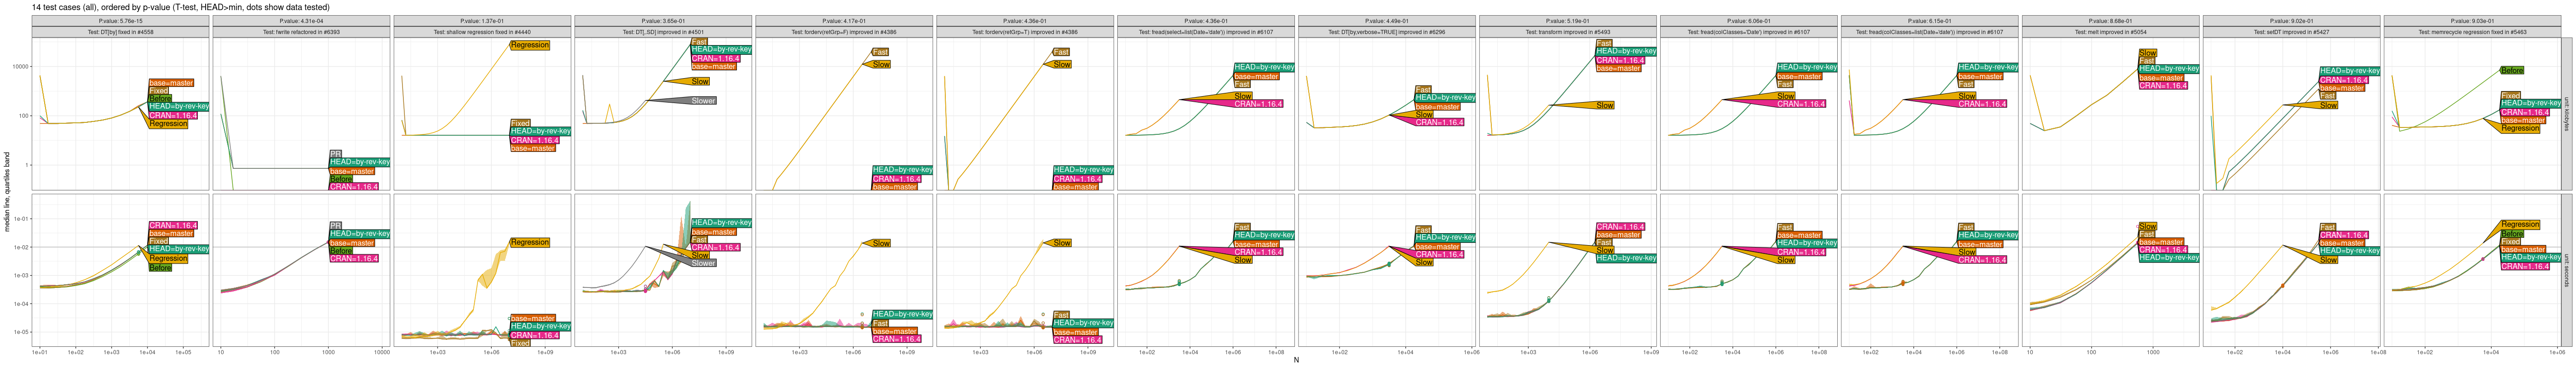Click the green 'Before' label in memrecycle kilobytes panel
The image size is (2576, 368).
tap(2511, 71)
